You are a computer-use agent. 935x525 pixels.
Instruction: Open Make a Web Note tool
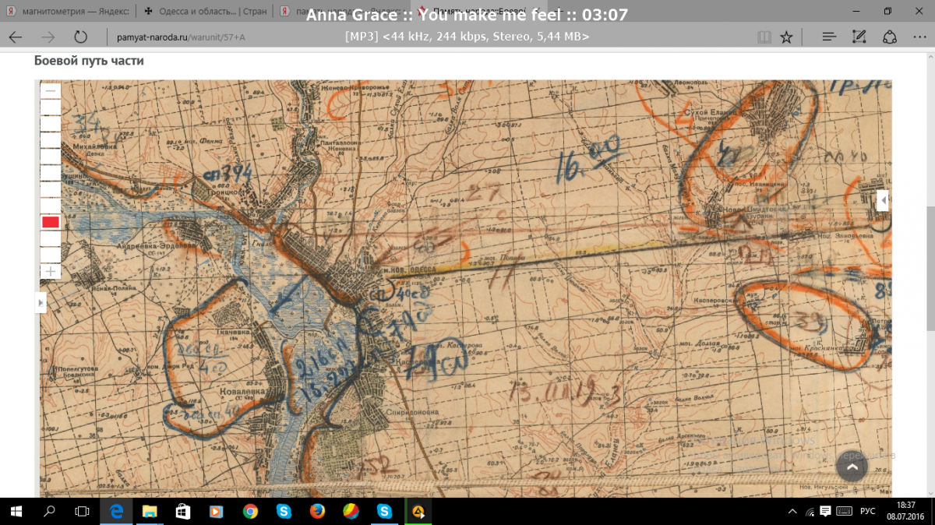point(859,37)
